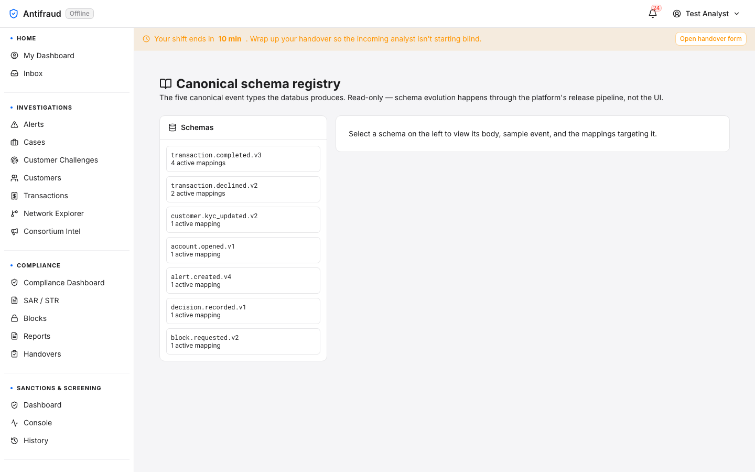Click the INVESTIGATIONS section label
Image resolution: width=755 pixels, height=472 pixels.
coord(45,108)
